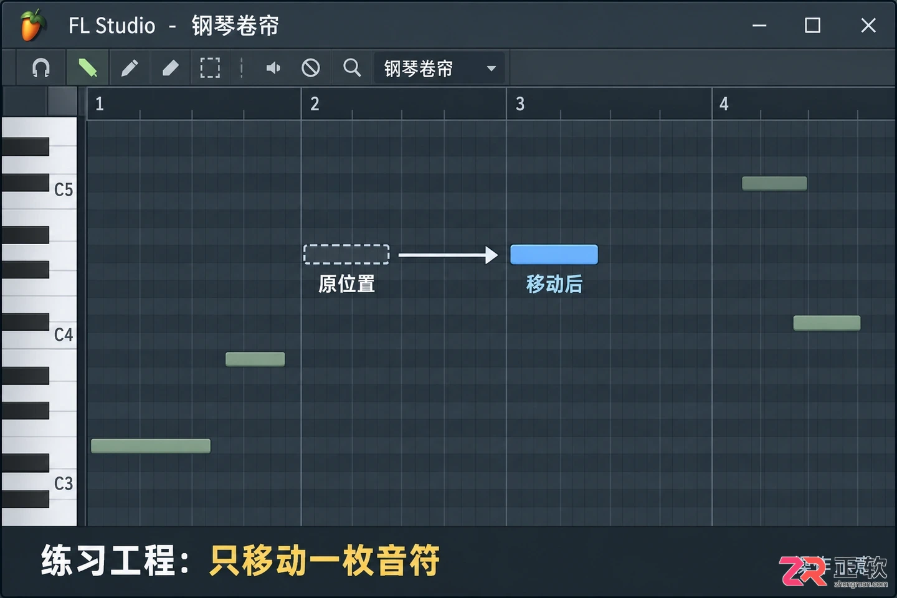The width and height of the screenshot is (897, 598).
Task: Select the long green note near C3
Action: click(x=151, y=445)
